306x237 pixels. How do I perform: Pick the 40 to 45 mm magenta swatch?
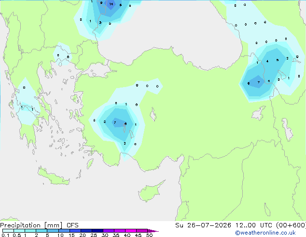coord(131,231)
